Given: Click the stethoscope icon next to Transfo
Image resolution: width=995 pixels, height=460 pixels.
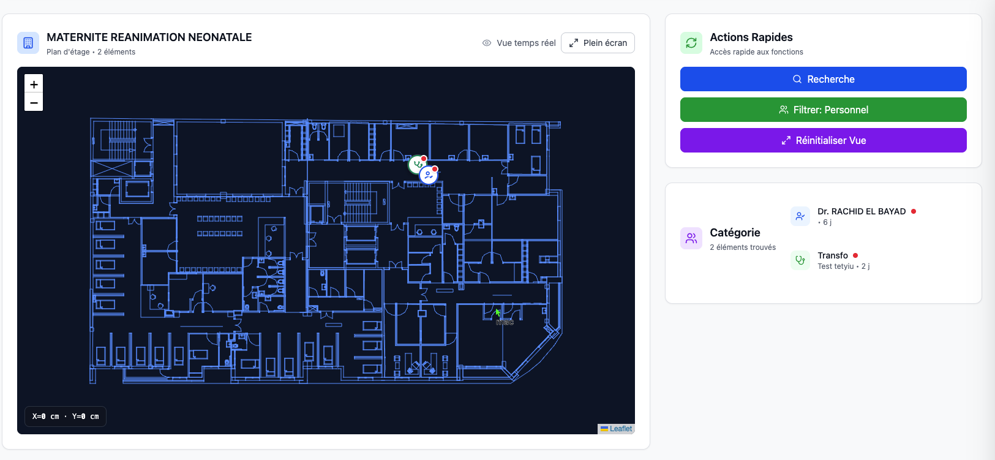Looking at the screenshot, I should point(800,260).
